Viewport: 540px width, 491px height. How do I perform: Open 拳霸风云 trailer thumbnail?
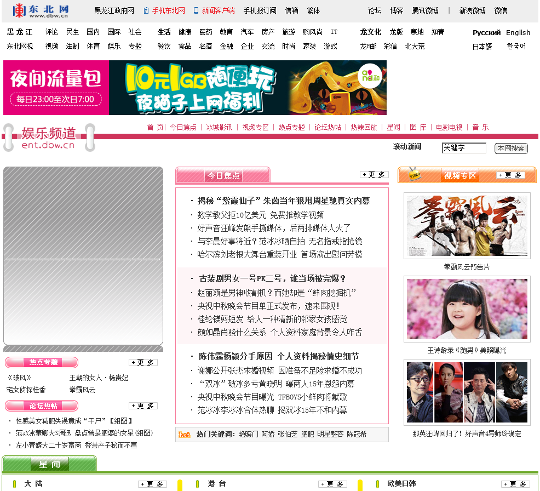point(467,226)
